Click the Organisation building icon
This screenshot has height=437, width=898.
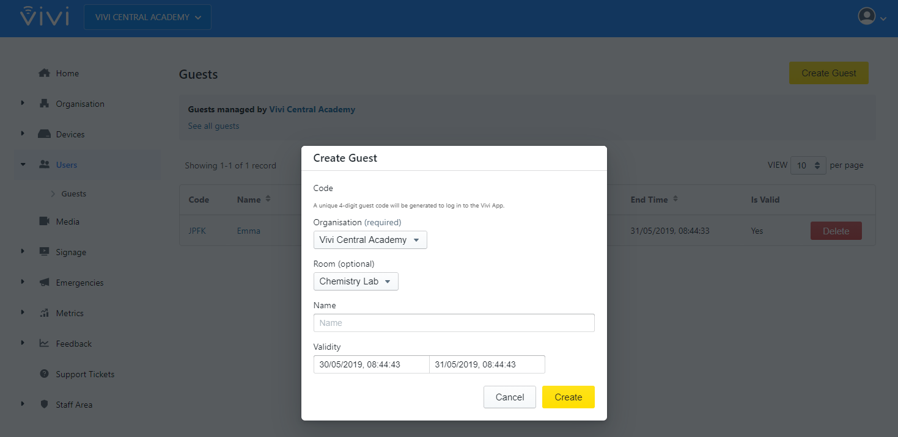point(44,104)
